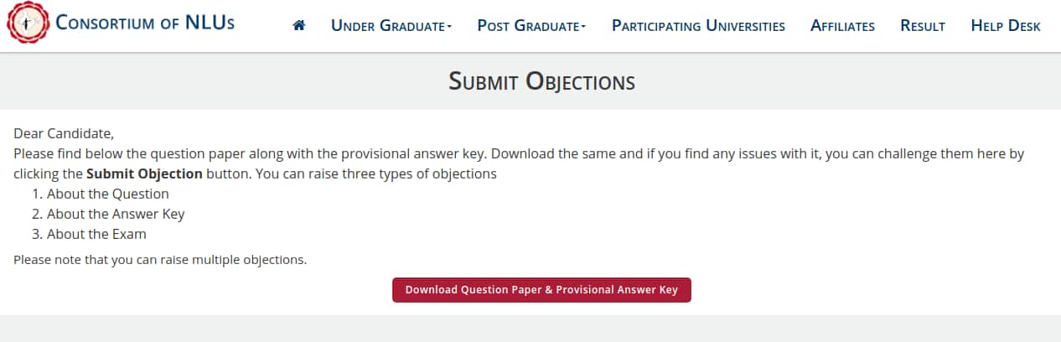
Task: Click the About the Answer Key item
Action: [x=116, y=214]
